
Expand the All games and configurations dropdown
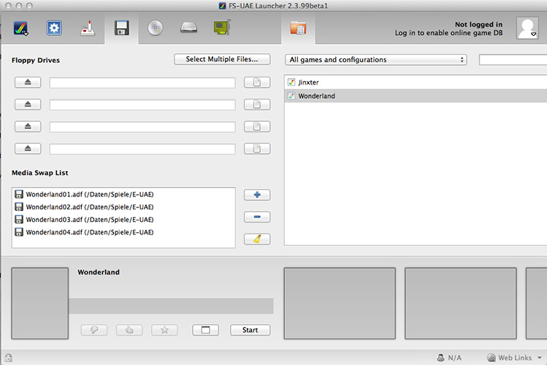(375, 60)
